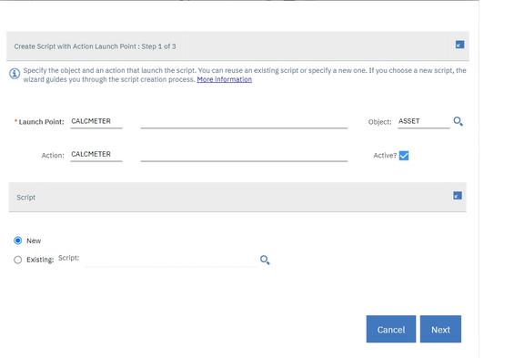This screenshot has width=524, height=358.
Task: Click the Launch Point CALCMETER name field
Action: click(x=96, y=121)
